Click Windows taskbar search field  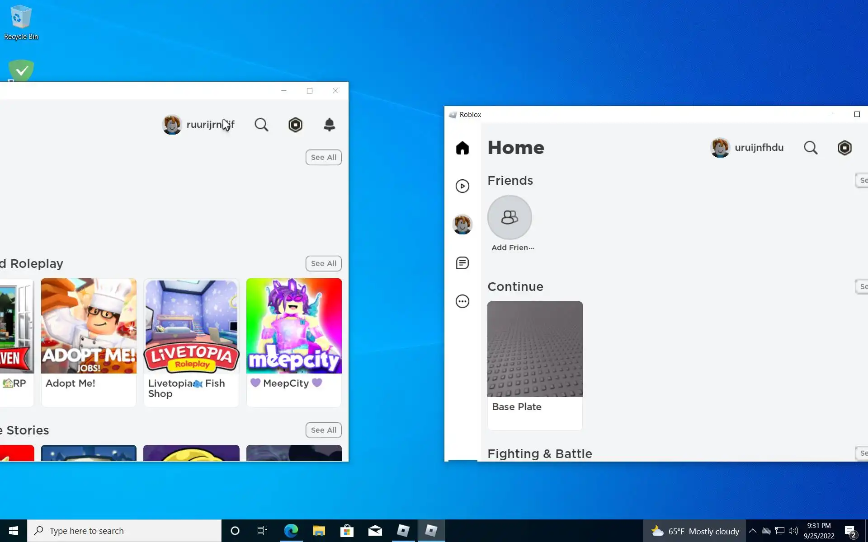[x=124, y=531]
